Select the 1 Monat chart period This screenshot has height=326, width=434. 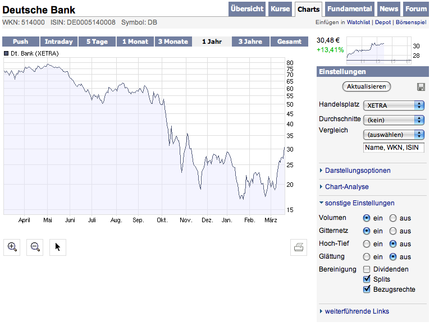pyautogui.click(x=135, y=42)
